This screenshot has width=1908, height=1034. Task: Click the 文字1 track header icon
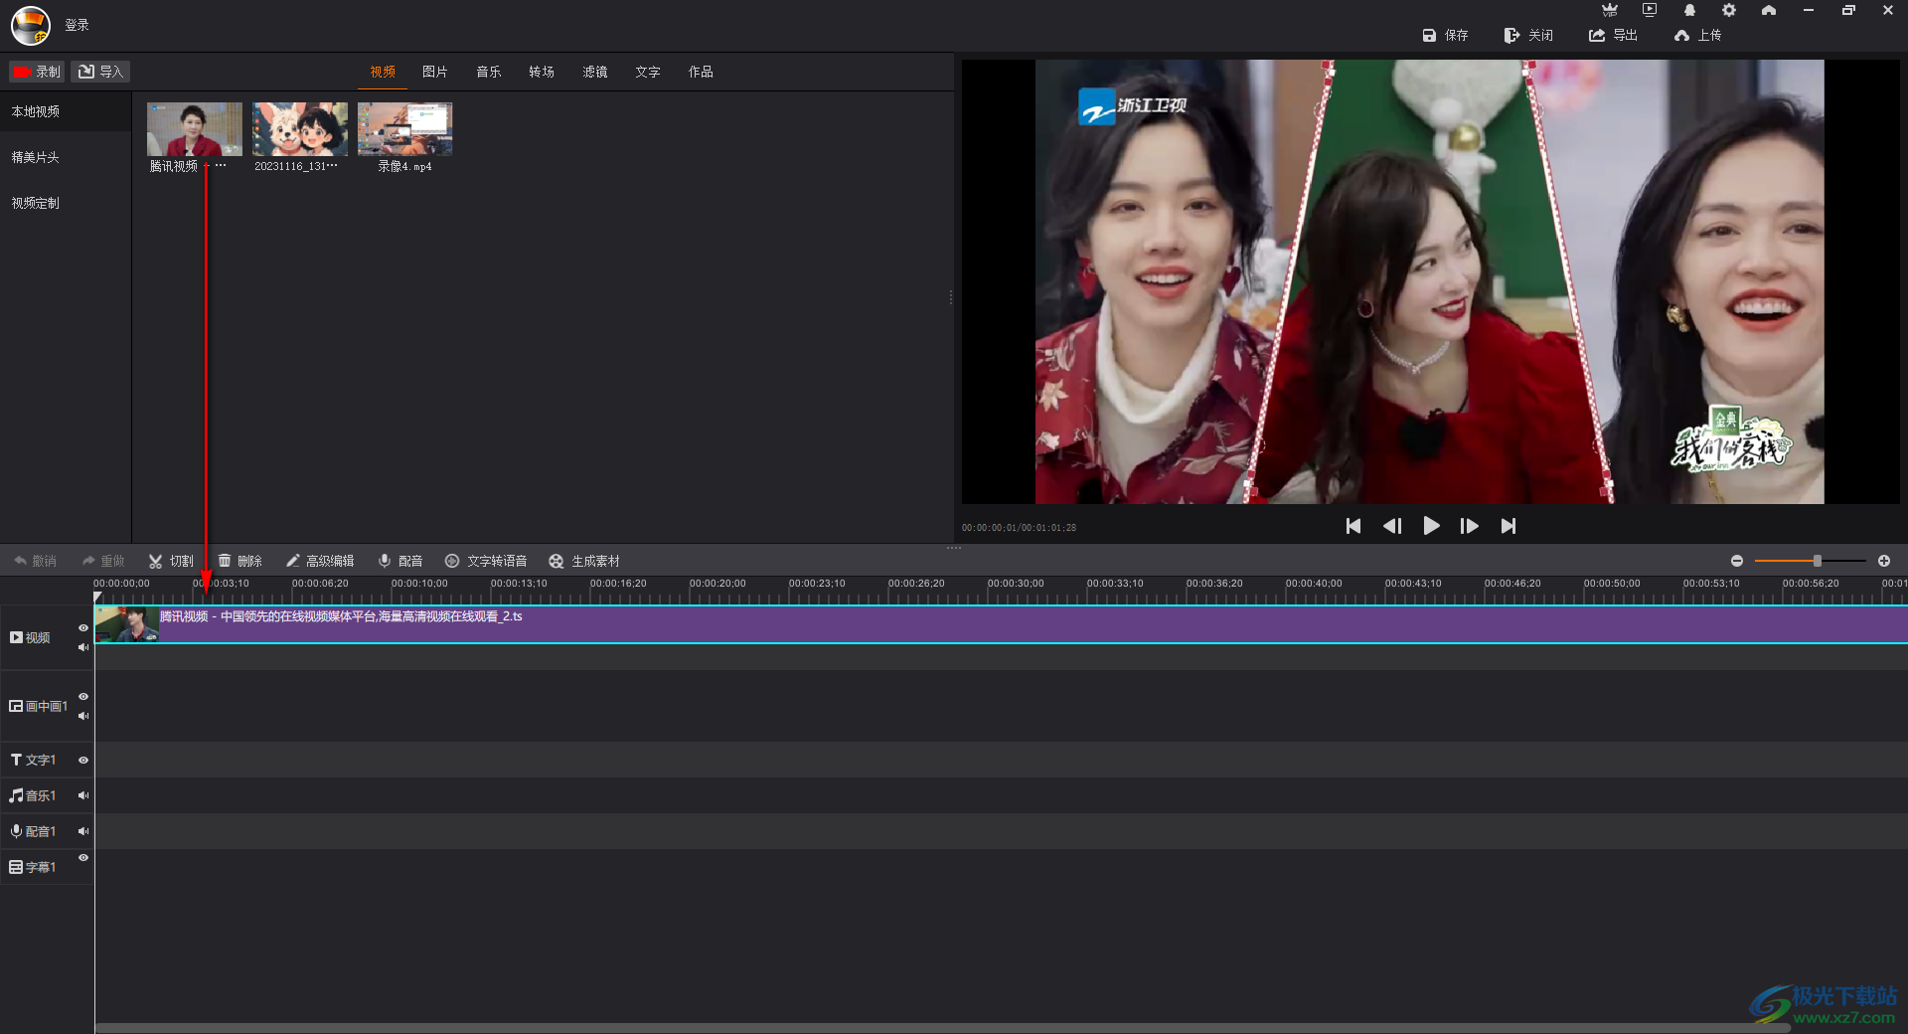16,760
